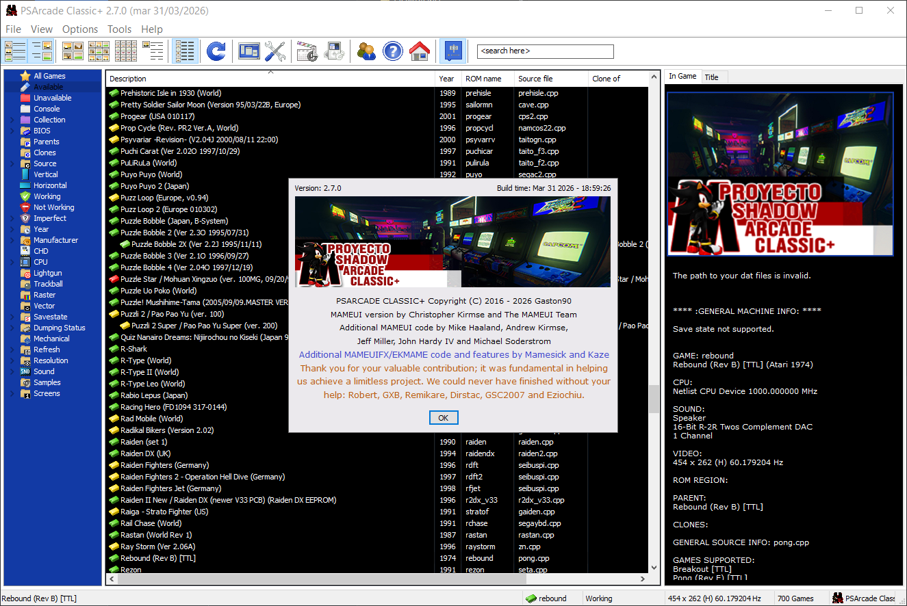The height and width of the screenshot is (606, 907).
Task: Click the red house home icon
Action: (419, 51)
